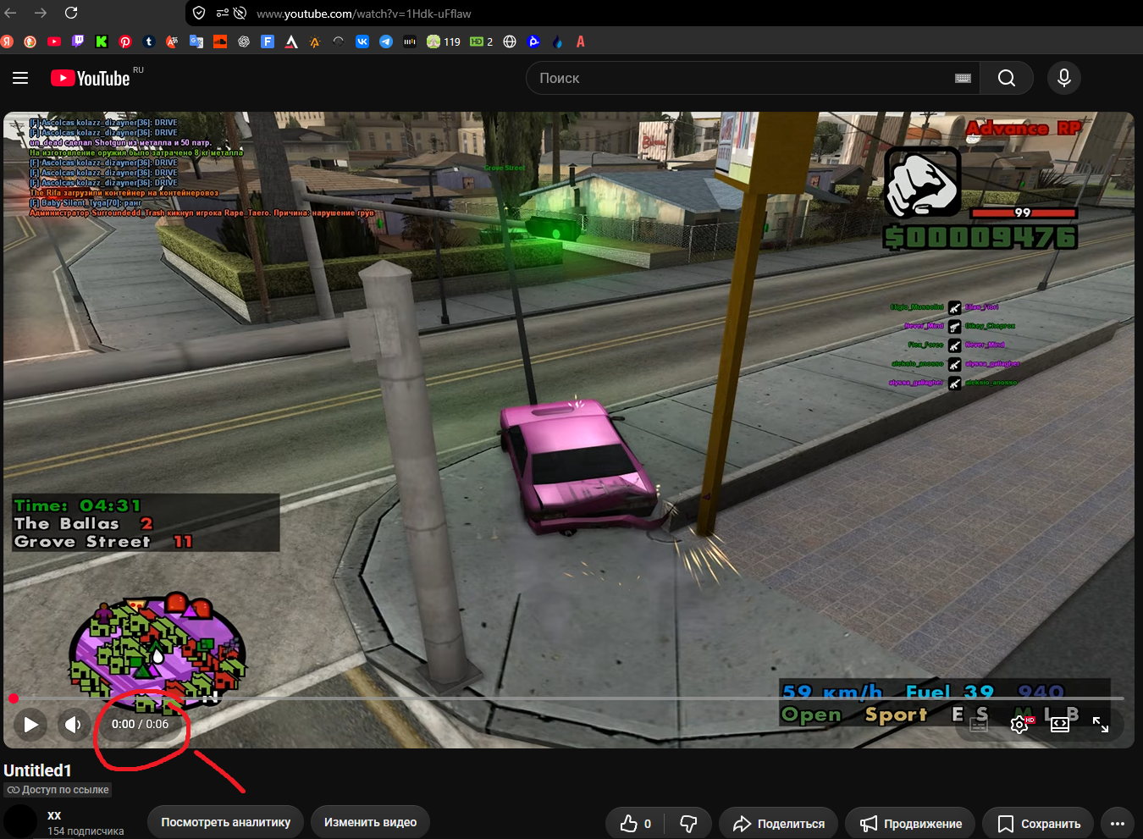
Task: Click the Доступ по ссылке badge
Action: click(x=58, y=790)
